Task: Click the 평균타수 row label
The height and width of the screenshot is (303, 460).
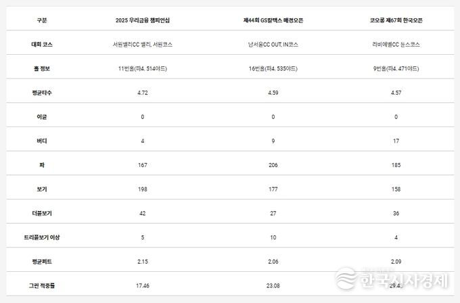Action: (42, 93)
